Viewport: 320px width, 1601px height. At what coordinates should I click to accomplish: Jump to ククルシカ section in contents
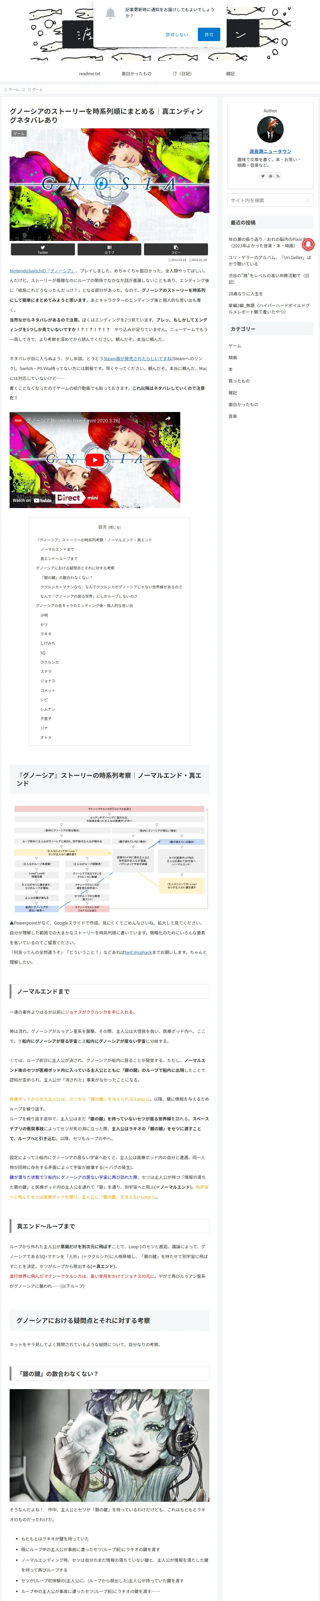coord(50,662)
